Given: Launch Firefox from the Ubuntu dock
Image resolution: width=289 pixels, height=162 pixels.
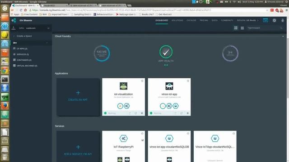Looking at the screenshot, I should click(5, 106).
